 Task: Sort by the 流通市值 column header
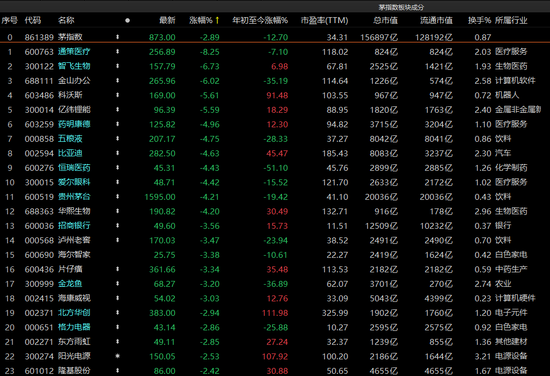(x=436, y=20)
